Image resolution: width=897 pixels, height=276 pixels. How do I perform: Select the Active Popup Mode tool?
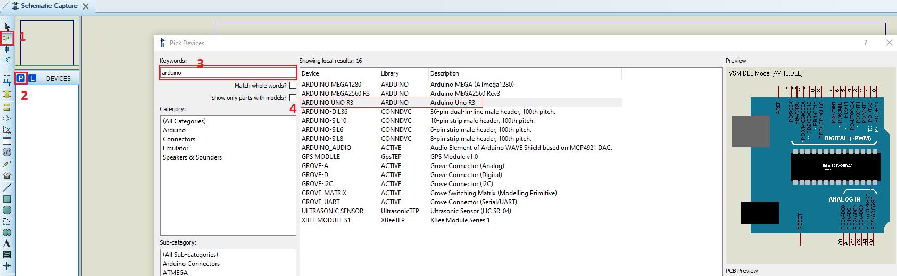[7, 141]
